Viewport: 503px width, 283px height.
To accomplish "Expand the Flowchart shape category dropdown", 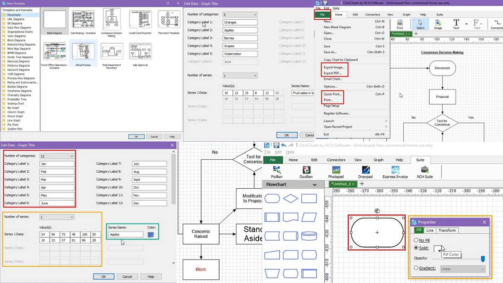I will tap(314, 184).
